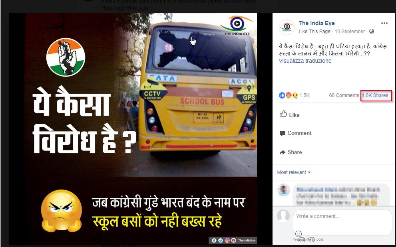
Task: Click the Share arrow icon
Action: (283, 152)
